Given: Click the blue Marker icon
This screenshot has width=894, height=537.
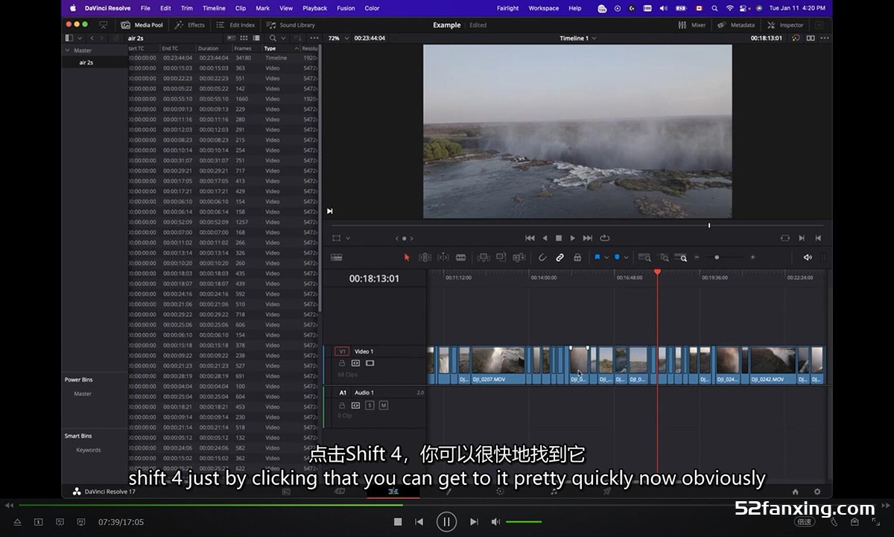Looking at the screenshot, I should click(x=617, y=258).
